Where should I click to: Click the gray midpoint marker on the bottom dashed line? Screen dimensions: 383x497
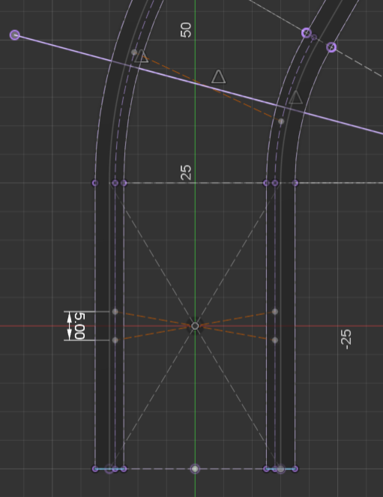tap(195, 469)
